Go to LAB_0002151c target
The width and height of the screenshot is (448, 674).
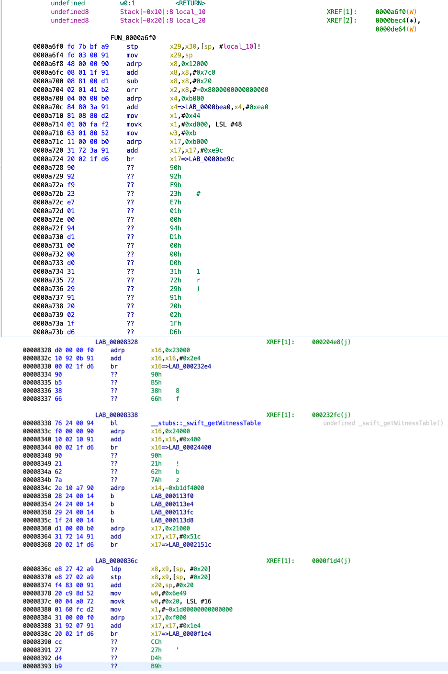click(190, 545)
